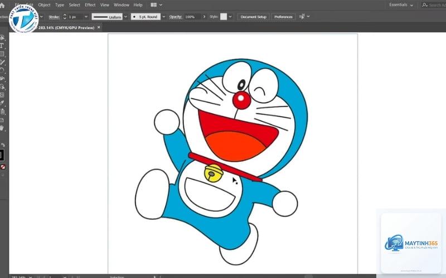This screenshot has height=278, width=446.
Task: Open the Help menu
Action: coord(138,5)
